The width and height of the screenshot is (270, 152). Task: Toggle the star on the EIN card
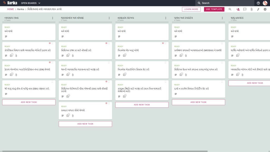[50, 62]
